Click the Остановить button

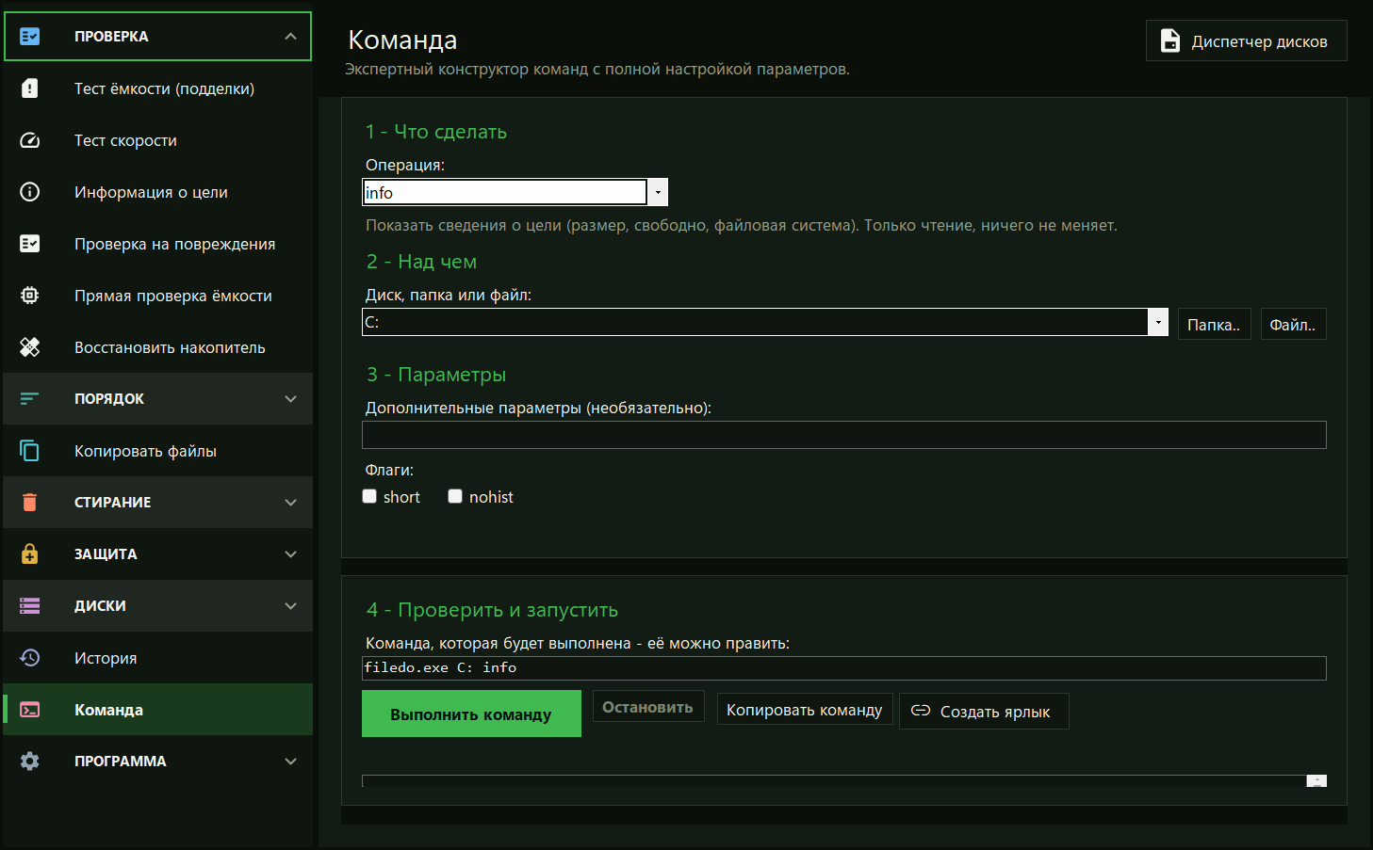click(x=647, y=707)
